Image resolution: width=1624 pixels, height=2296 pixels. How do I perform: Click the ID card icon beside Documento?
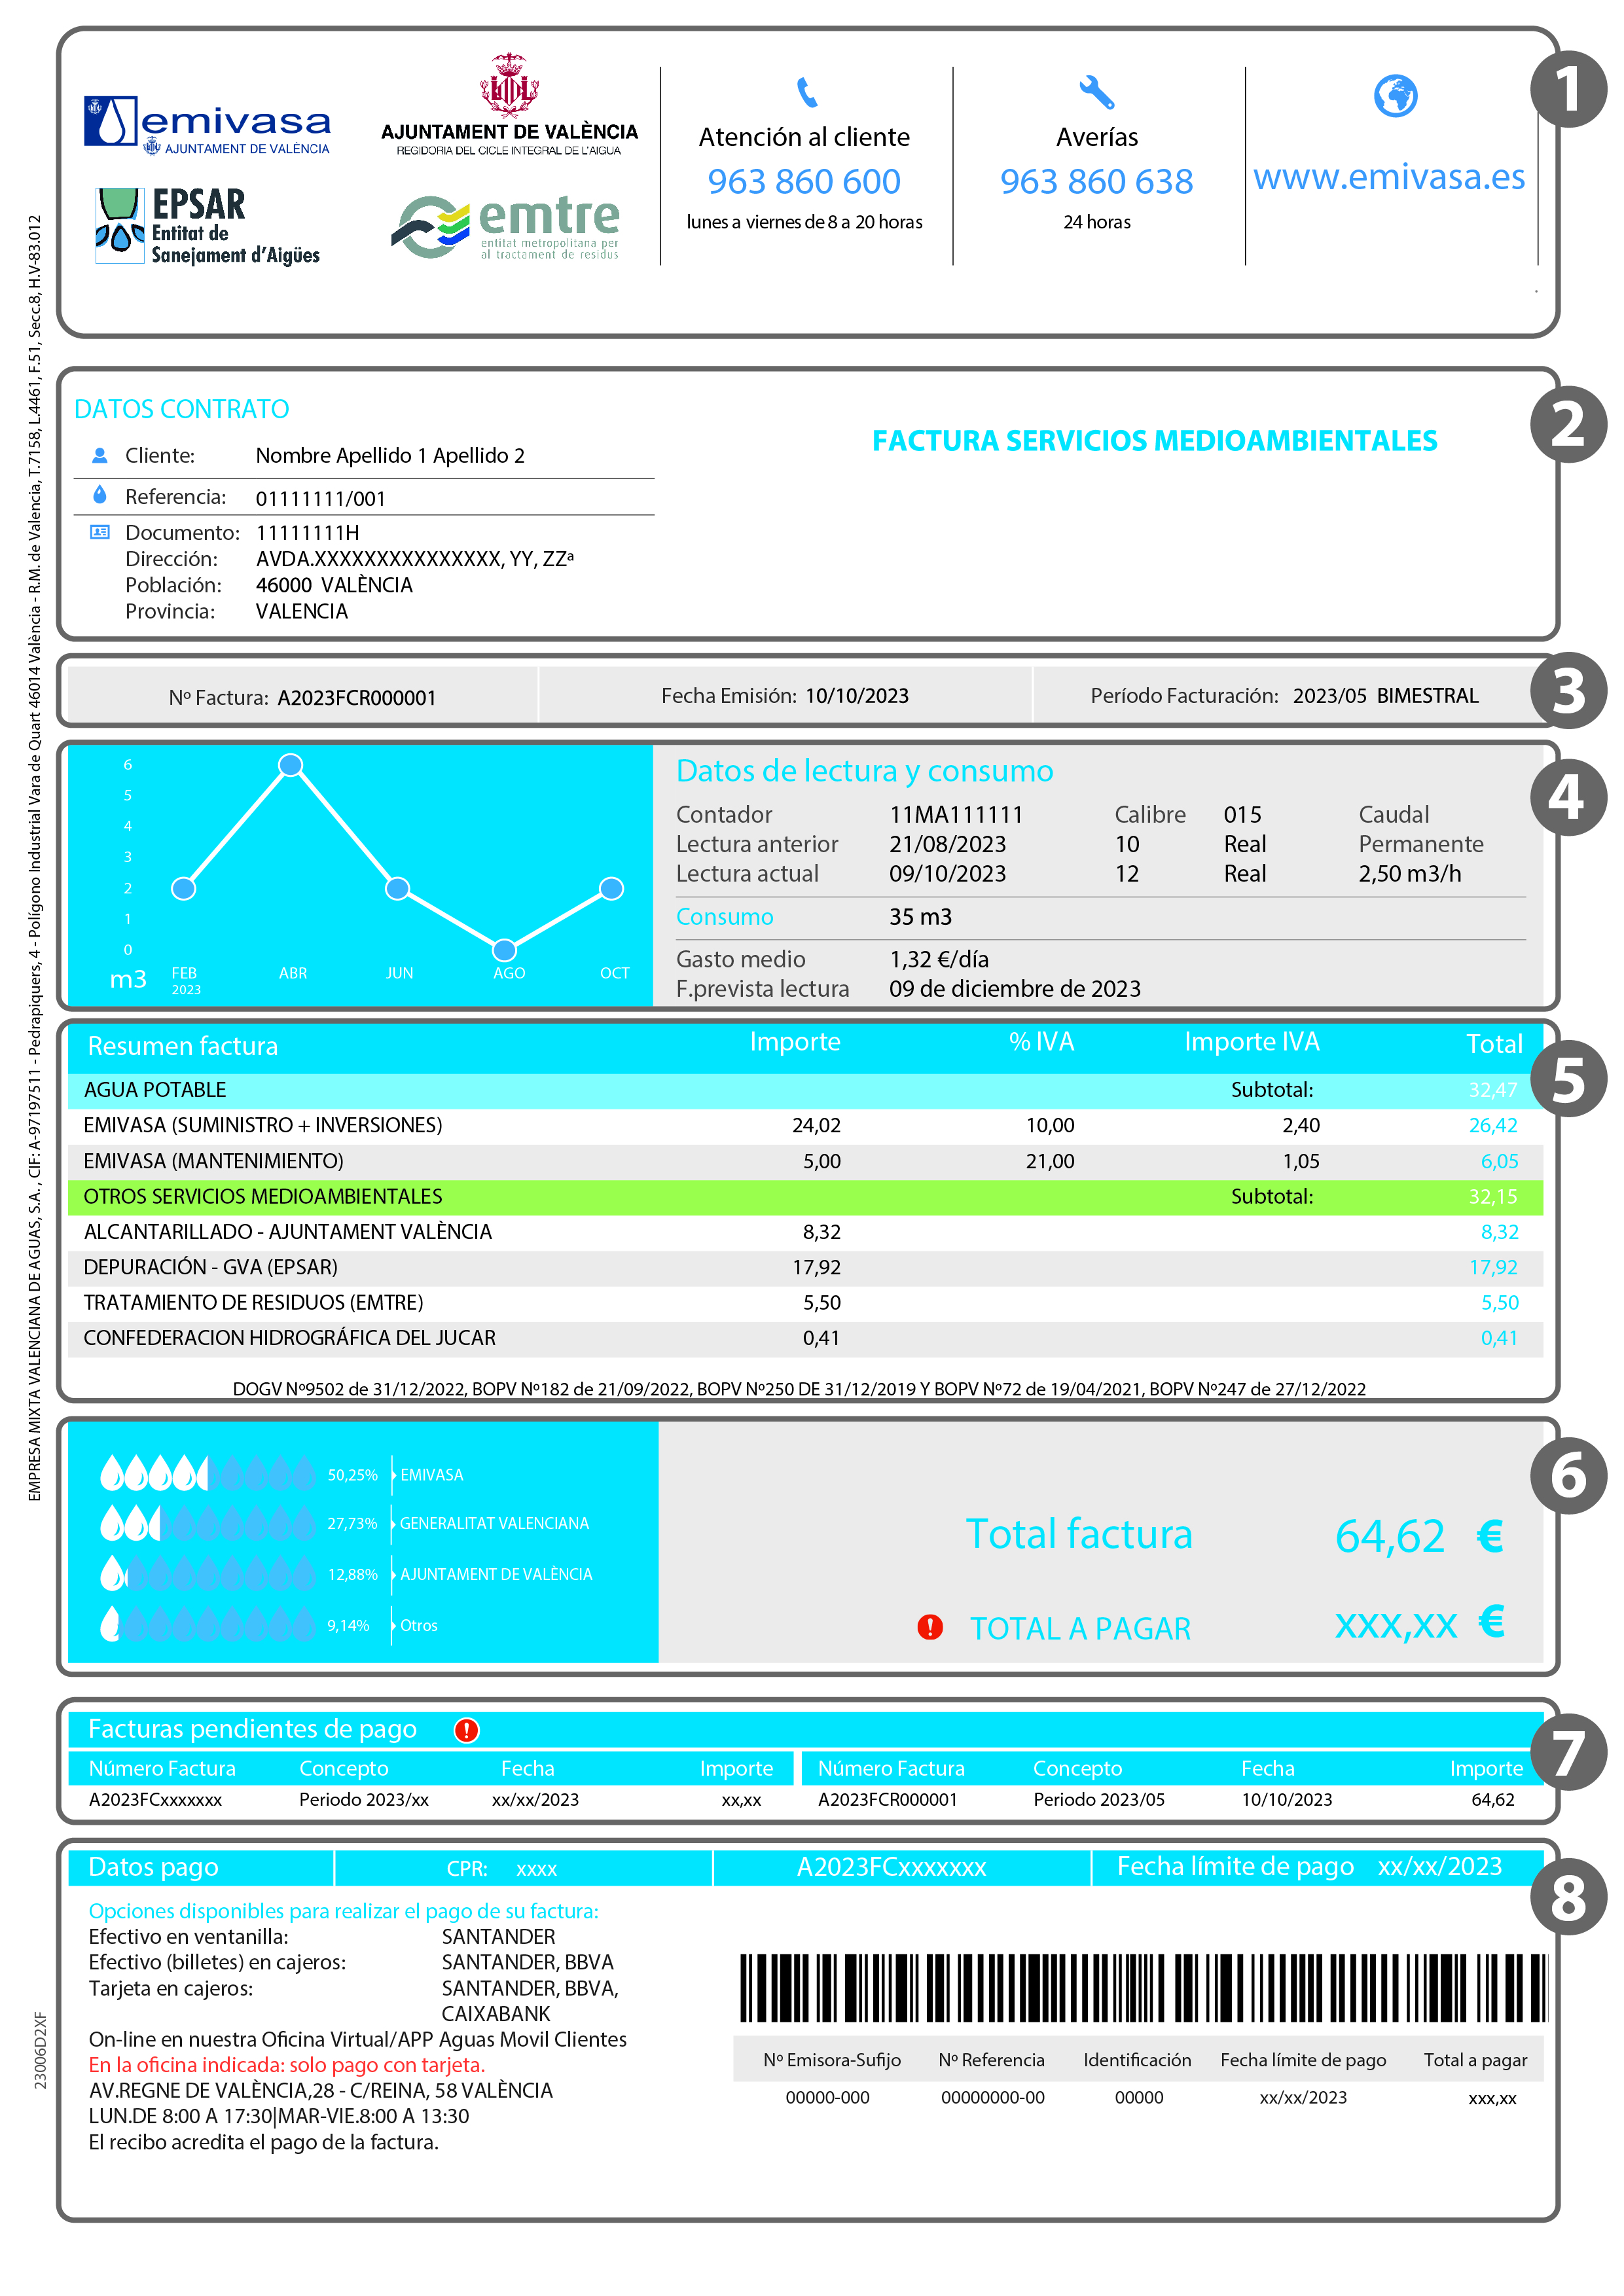tap(100, 532)
